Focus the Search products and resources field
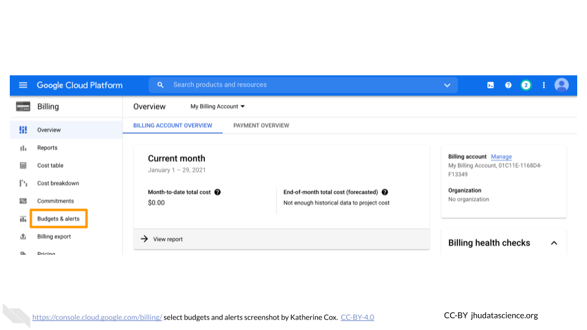Image resolution: width=587 pixels, height=330 pixels. (303, 85)
